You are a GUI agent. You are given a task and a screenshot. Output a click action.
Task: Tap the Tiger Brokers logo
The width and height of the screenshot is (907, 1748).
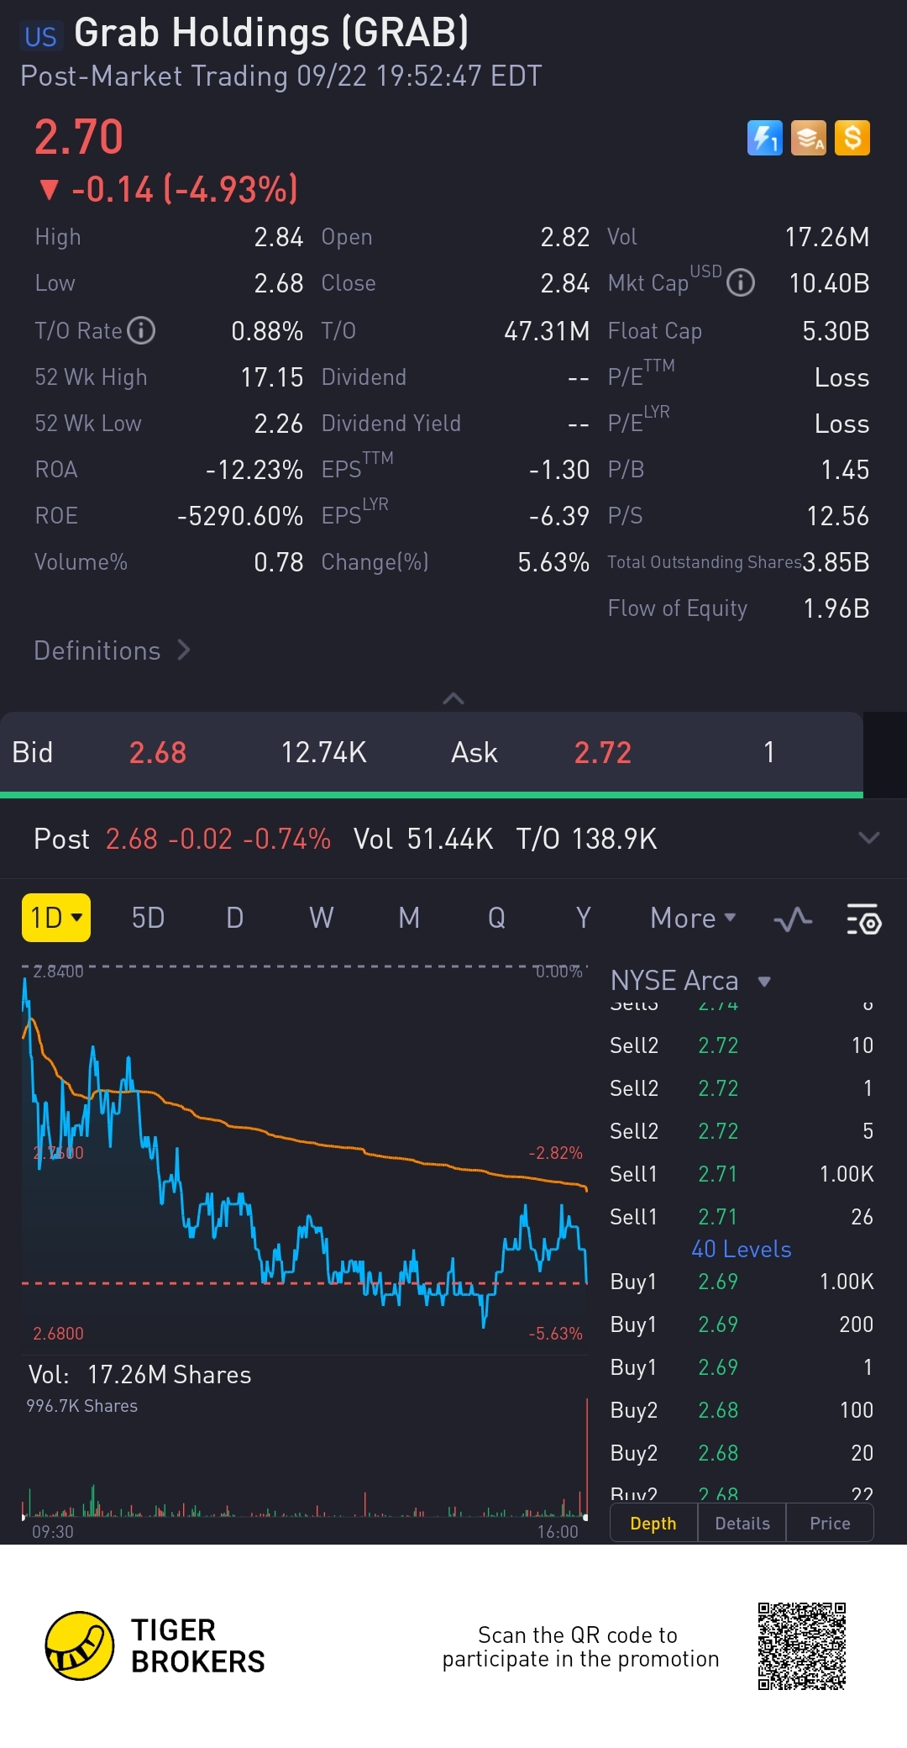click(x=80, y=1645)
